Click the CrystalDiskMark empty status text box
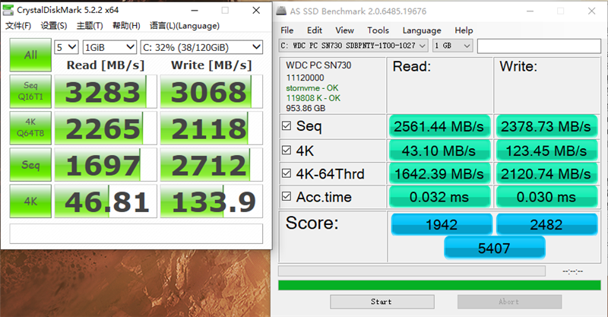The height and width of the screenshot is (317, 608). pyautogui.click(x=136, y=234)
